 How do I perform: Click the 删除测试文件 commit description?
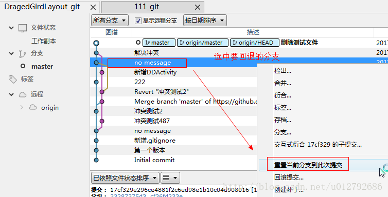click(299, 43)
